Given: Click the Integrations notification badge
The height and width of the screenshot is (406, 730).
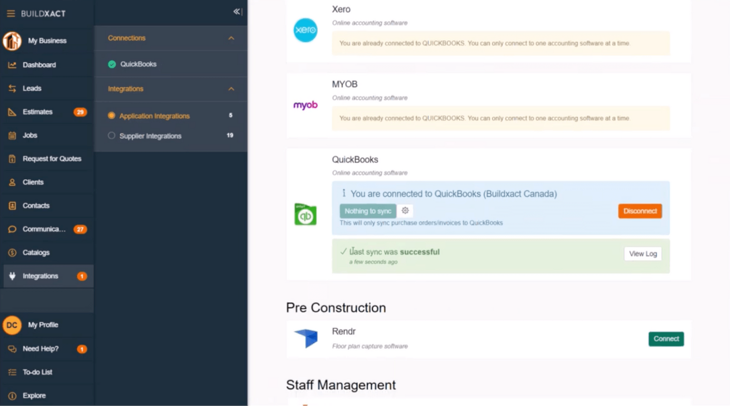Looking at the screenshot, I should click(82, 276).
